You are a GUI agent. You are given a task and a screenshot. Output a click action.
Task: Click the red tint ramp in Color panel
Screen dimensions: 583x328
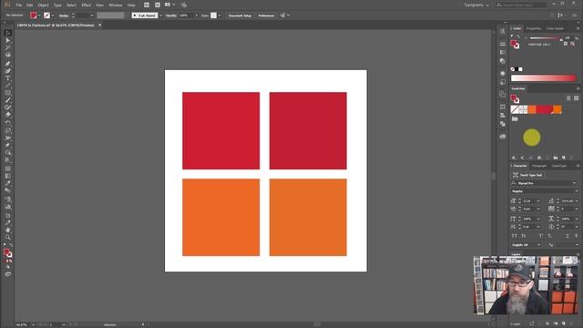[x=544, y=77]
